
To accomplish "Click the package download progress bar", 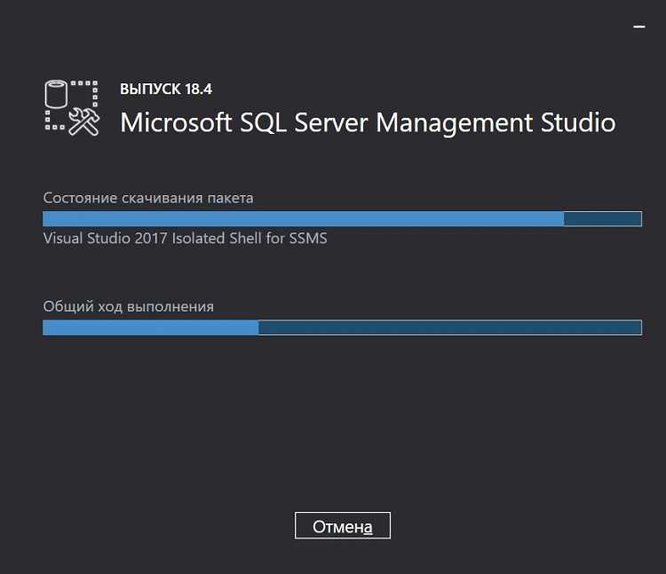I will (x=343, y=219).
